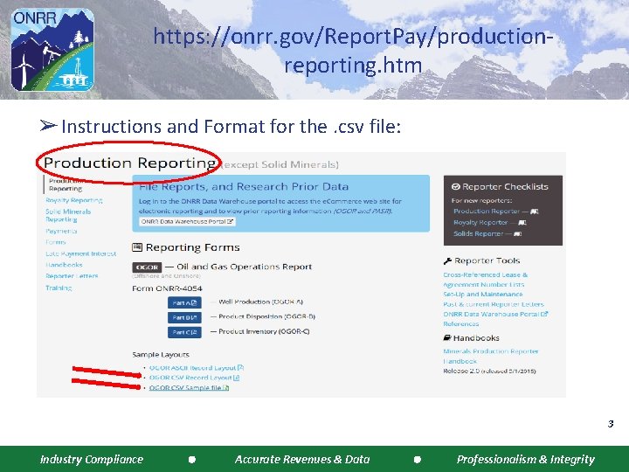Click the book icon beside Solids Reporter

517,233
